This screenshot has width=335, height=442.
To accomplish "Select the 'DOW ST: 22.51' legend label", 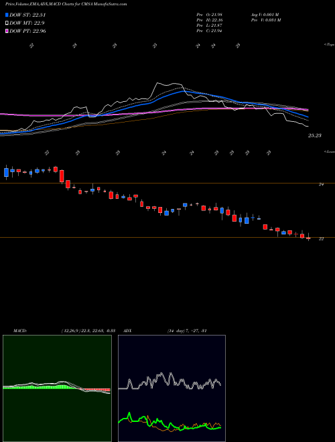I will pos(27,15).
